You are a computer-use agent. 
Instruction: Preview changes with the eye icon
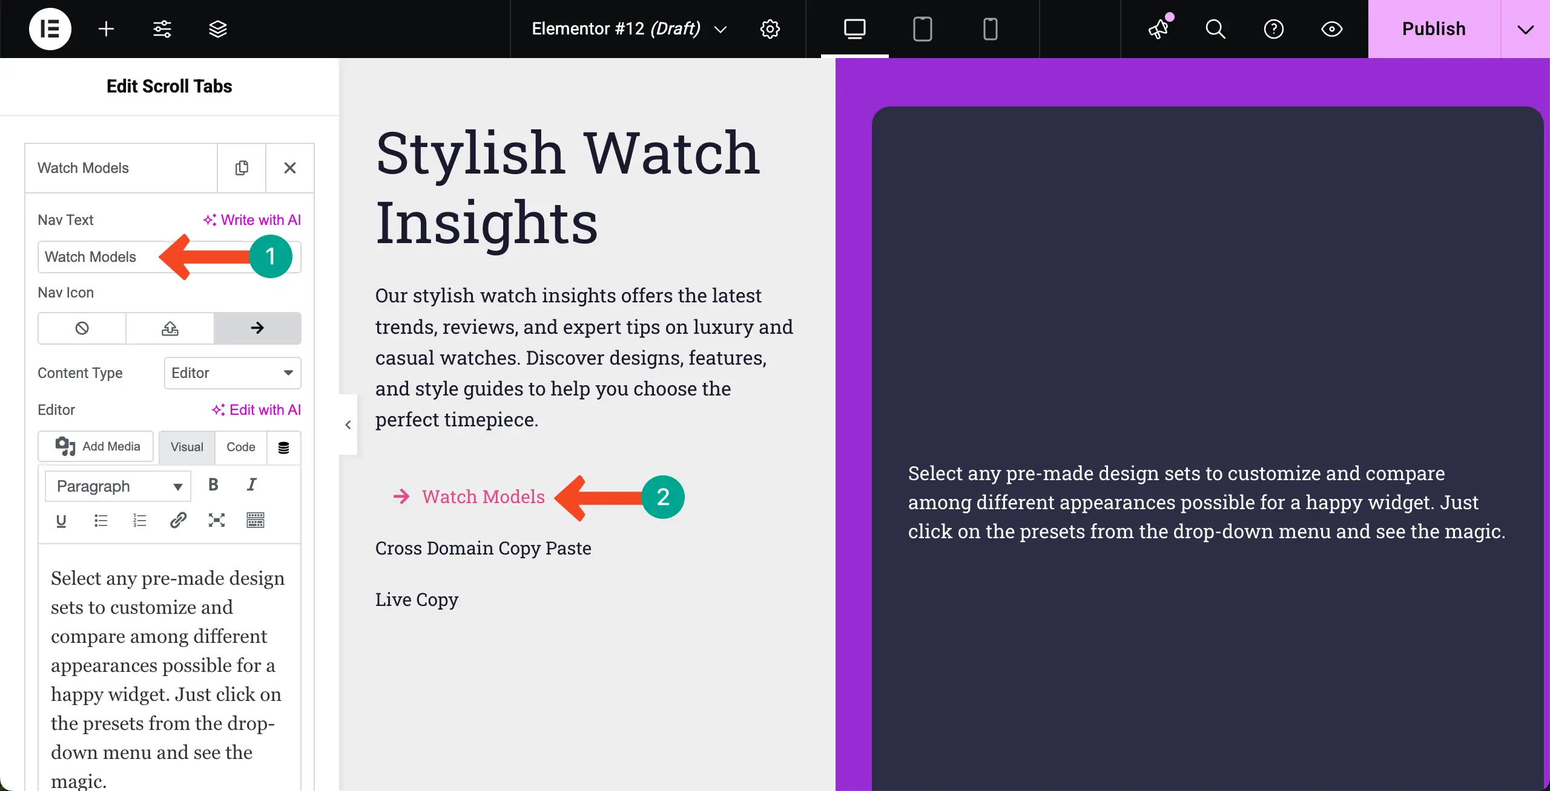click(1331, 29)
